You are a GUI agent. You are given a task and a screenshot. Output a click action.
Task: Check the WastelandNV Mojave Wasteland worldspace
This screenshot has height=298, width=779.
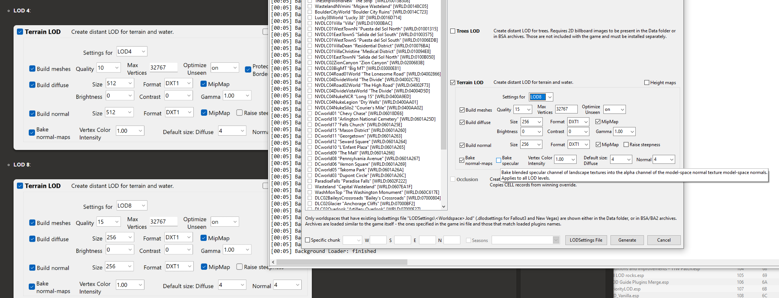pos(310,6)
